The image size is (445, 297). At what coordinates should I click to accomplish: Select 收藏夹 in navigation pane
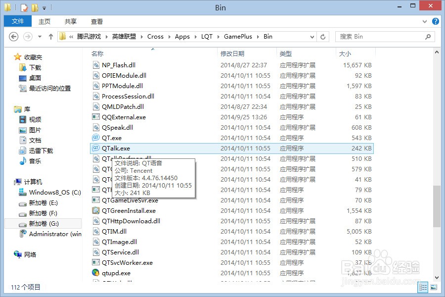pos(33,57)
